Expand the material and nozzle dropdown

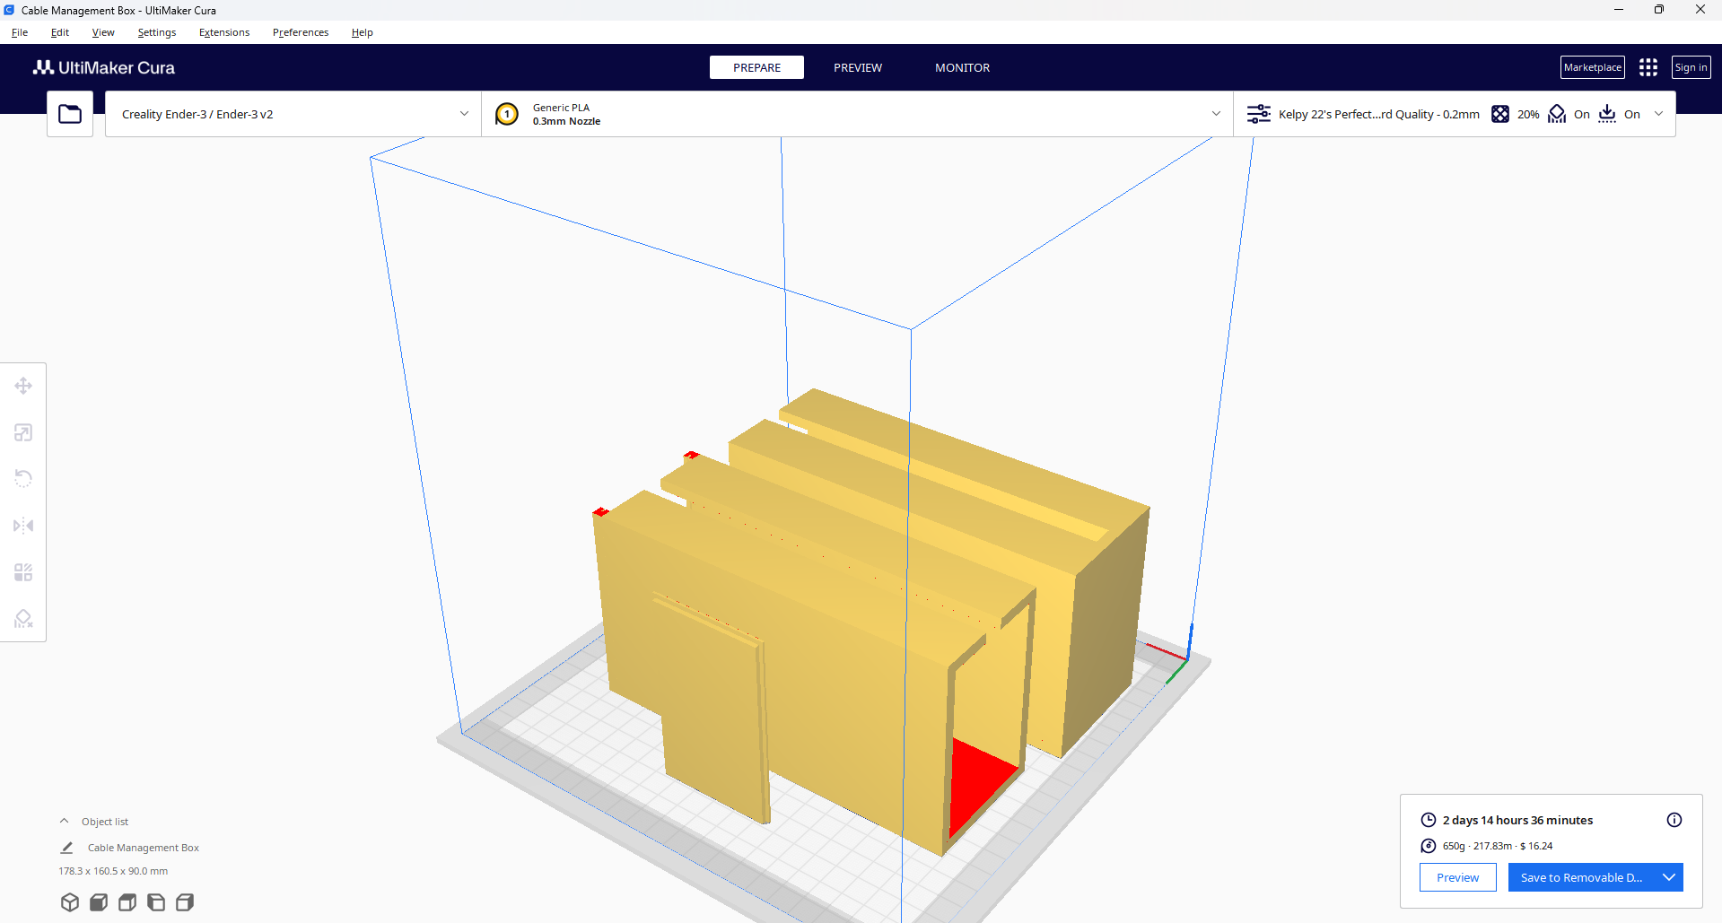click(1216, 114)
